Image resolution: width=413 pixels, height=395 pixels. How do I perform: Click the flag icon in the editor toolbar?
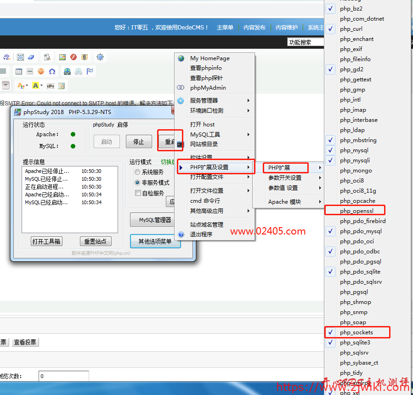point(89,71)
